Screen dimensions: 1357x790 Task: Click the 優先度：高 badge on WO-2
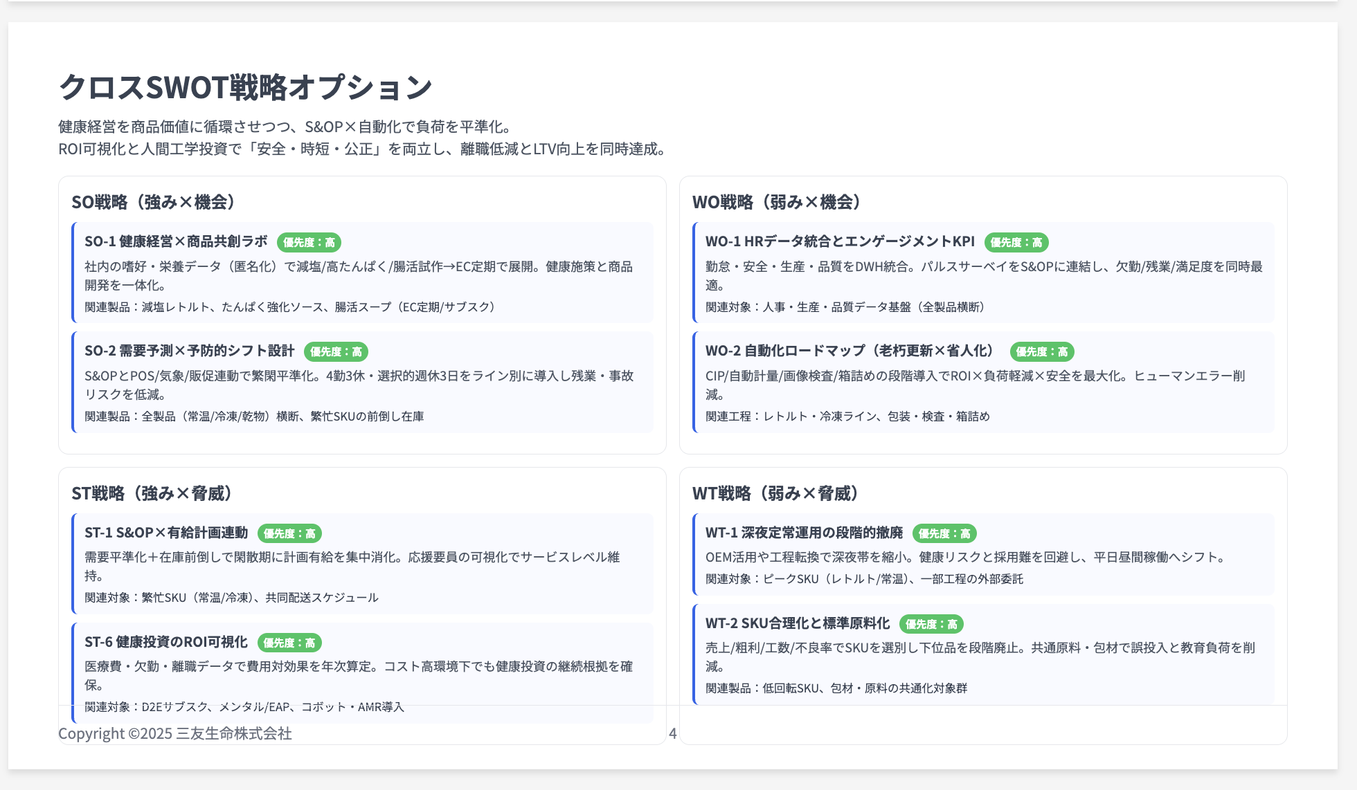[1043, 352]
